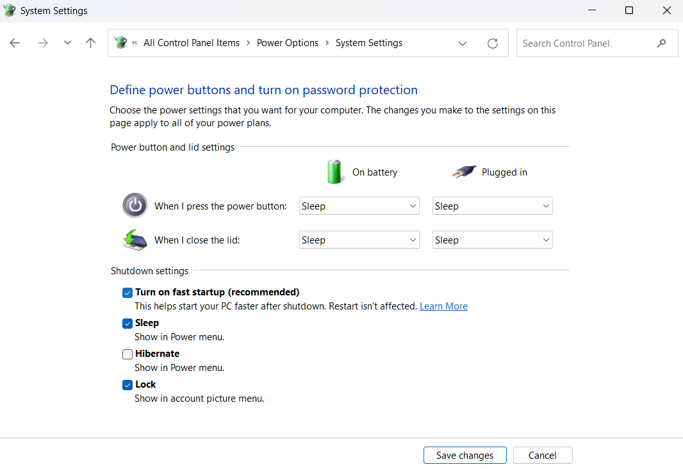Screen dimensions: 683x469
Task: Click Save changes button
Action: 465,455
